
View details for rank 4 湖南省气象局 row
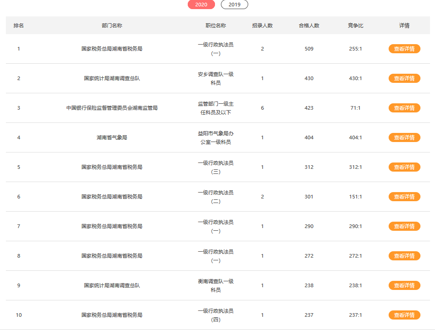pos(404,137)
